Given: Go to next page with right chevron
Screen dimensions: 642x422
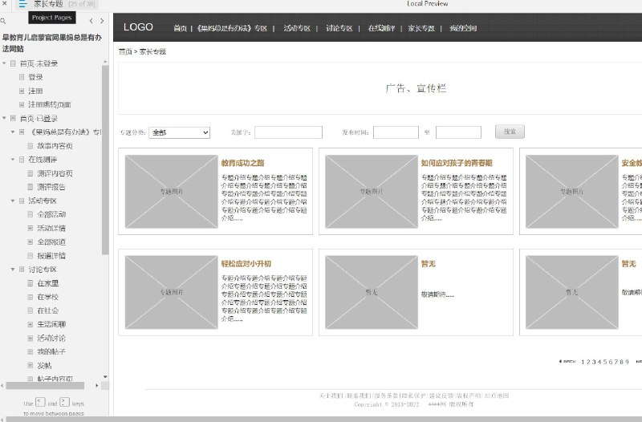Looking at the screenshot, I should click(102, 21).
